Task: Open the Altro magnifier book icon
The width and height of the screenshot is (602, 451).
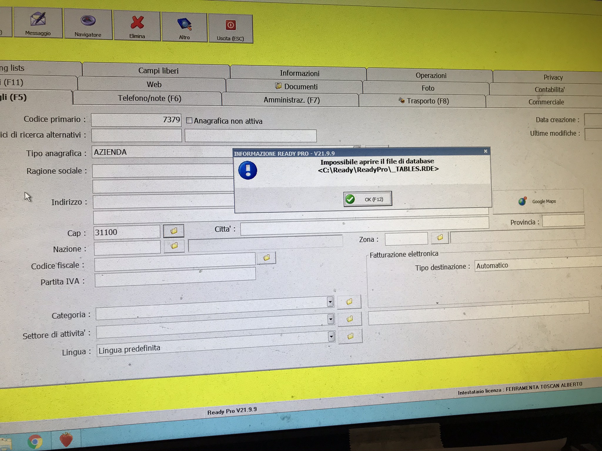Action: (184, 24)
